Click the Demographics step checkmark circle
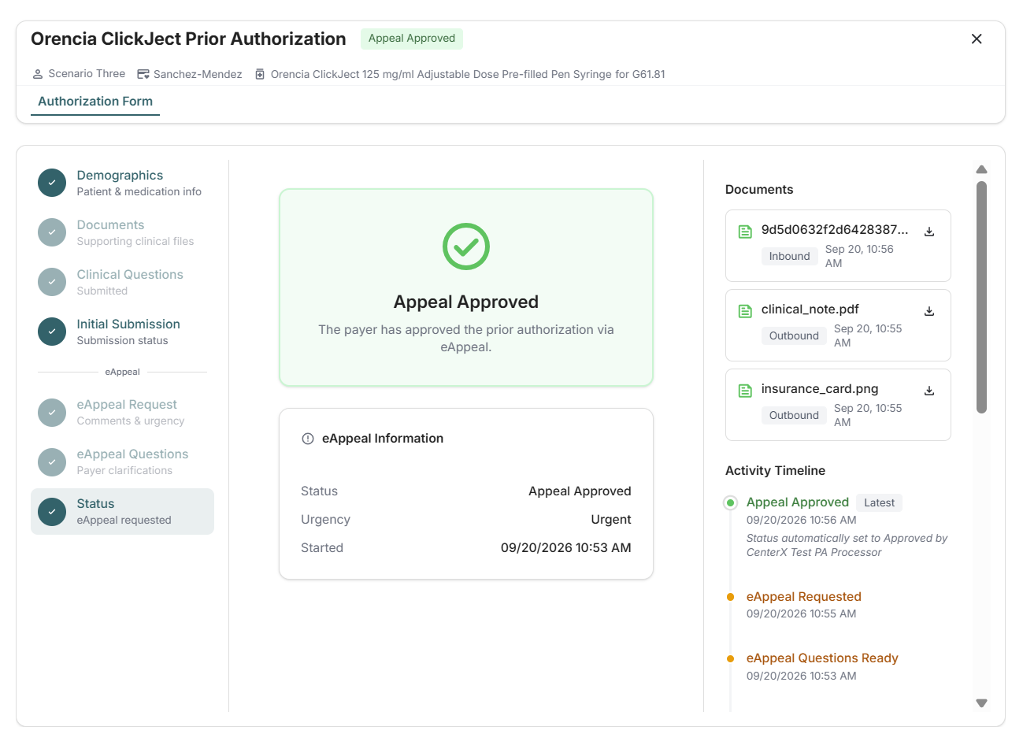The image size is (1023, 745). point(52,183)
